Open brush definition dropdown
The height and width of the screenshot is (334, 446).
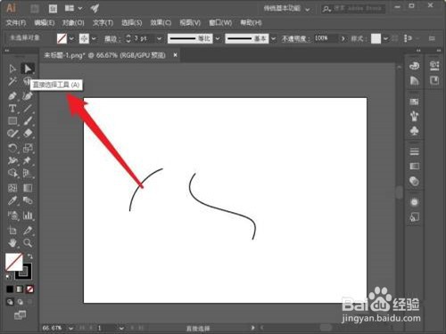click(273, 38)
